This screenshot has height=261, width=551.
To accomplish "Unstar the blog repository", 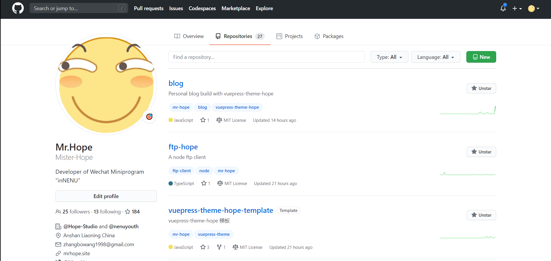I will click(x=481, y=88).
